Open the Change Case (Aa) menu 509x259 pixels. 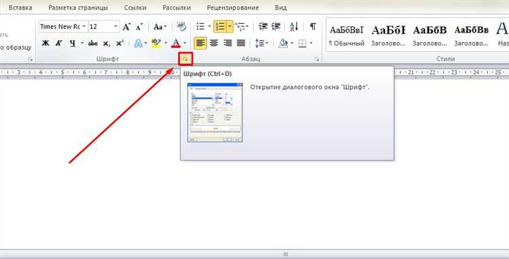[160, 27]
